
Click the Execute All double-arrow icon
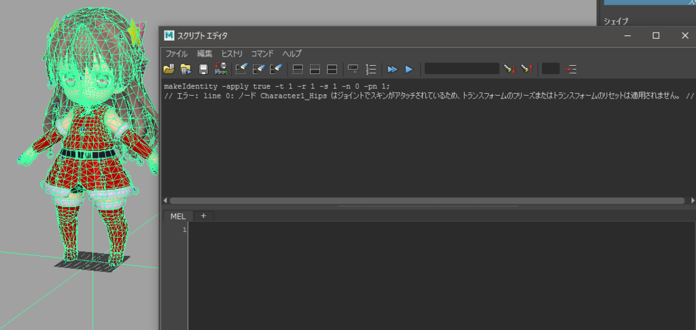[x=392, y=69]
